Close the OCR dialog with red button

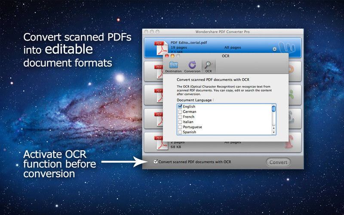[167, 56]
